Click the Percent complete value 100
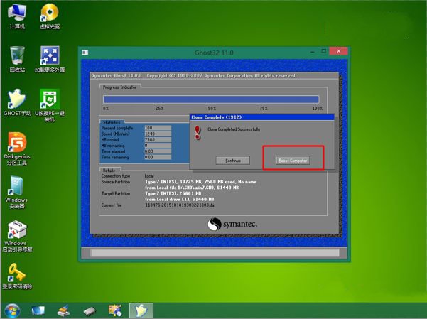The height and width of the screenshot is (319, 427). point(158,128)
